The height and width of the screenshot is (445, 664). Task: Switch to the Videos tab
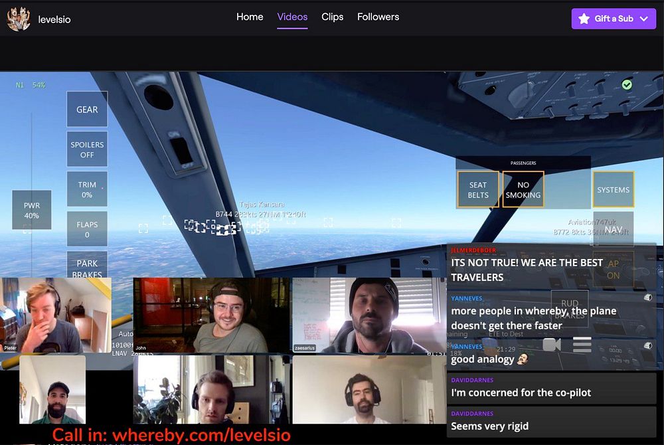(x=292, y=17)
